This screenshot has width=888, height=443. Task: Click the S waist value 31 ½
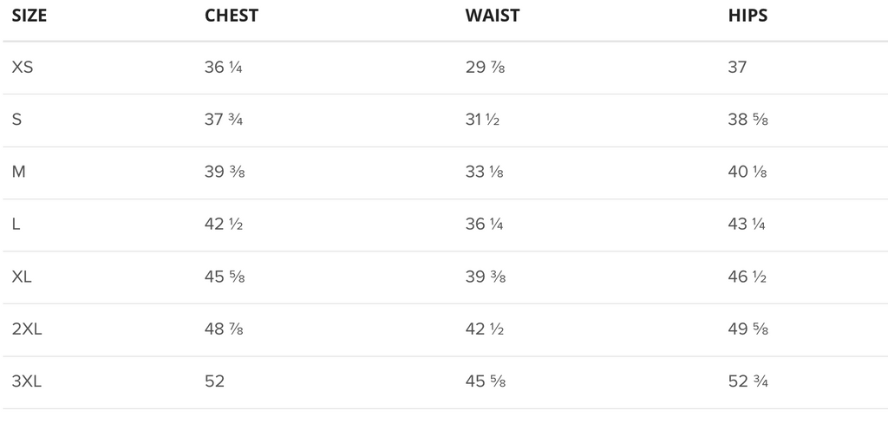point(482,120)
